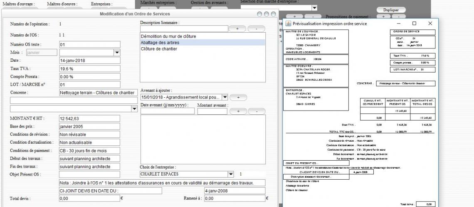Click the 'Gestion des avenants' label in background
Screen dimensions: 474x207
point(210,2)
